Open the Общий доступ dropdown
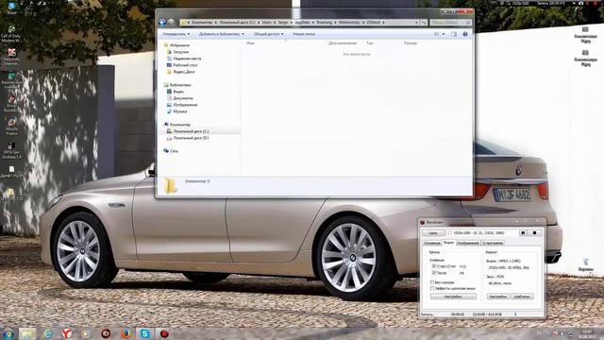The width and height of the screenshot is (604, 340). pos(268,34)
